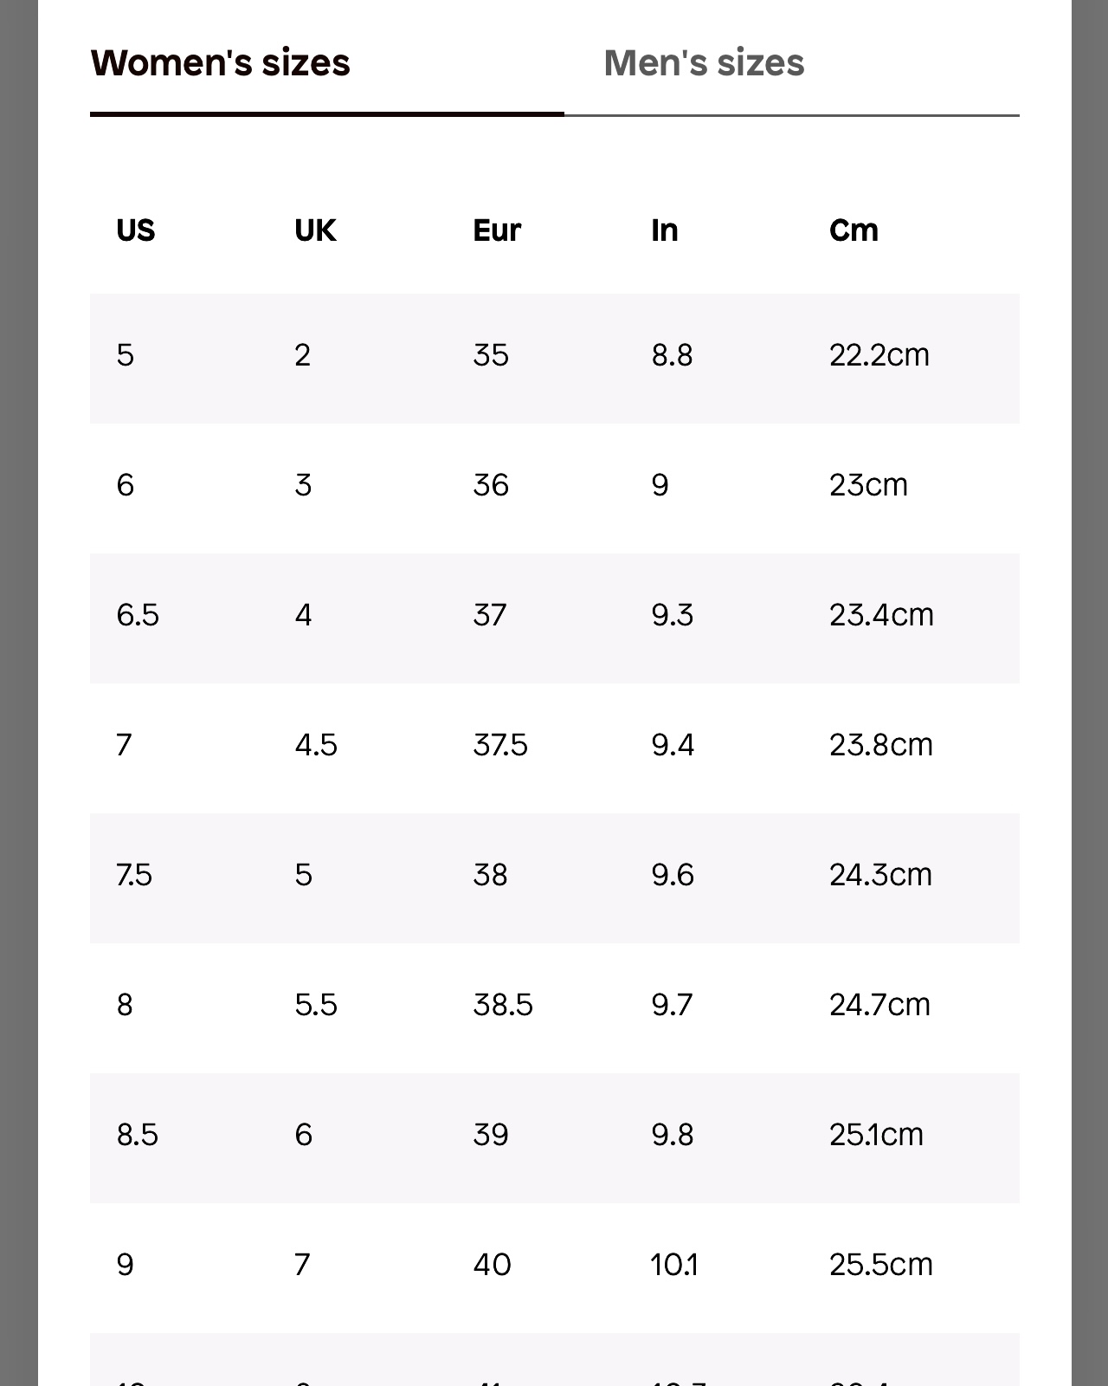Click the 25.1cm cell
Viewport: 1108px width, 1386px height.
(876, 1135)
